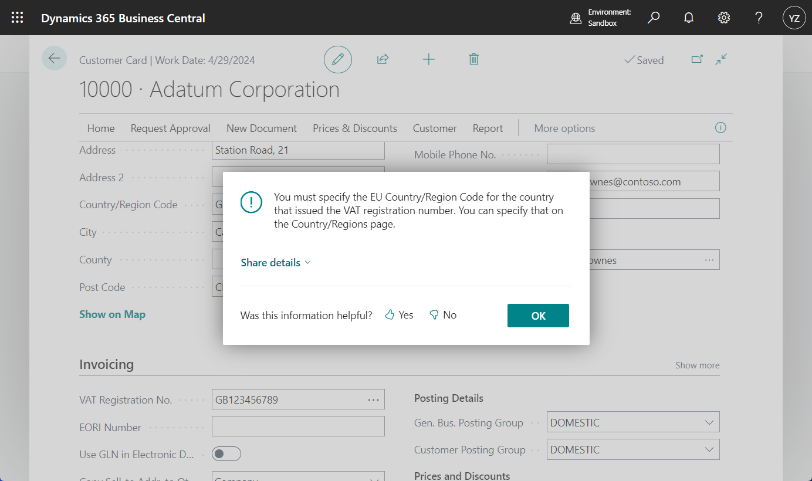Click the YZ account avatar
This screenshot has height=481, width=812.
[794, 17]
